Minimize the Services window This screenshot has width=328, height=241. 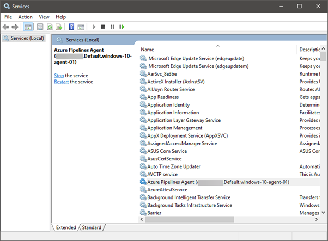click(281, 6)
